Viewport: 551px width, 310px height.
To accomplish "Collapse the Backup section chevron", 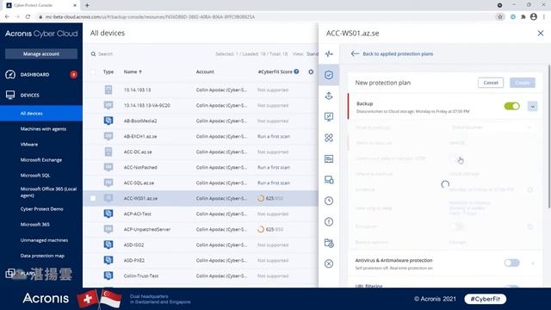I will (532, 106).
